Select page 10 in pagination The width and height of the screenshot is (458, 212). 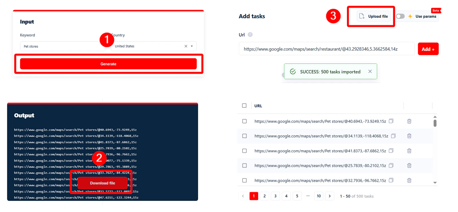tap(319, 196)
